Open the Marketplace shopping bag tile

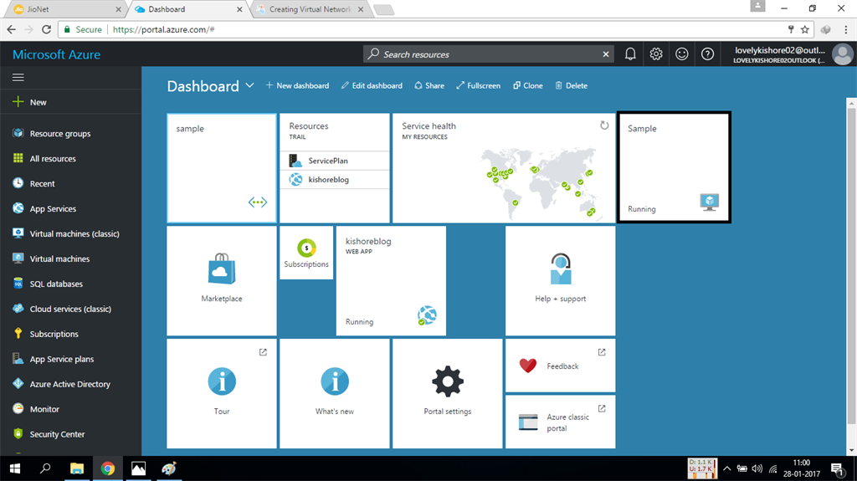point(221,281)
